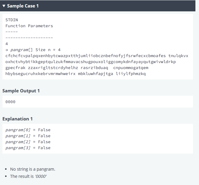Click the word rasrzibduaq
199x185 pixels.
pos(94,68)
